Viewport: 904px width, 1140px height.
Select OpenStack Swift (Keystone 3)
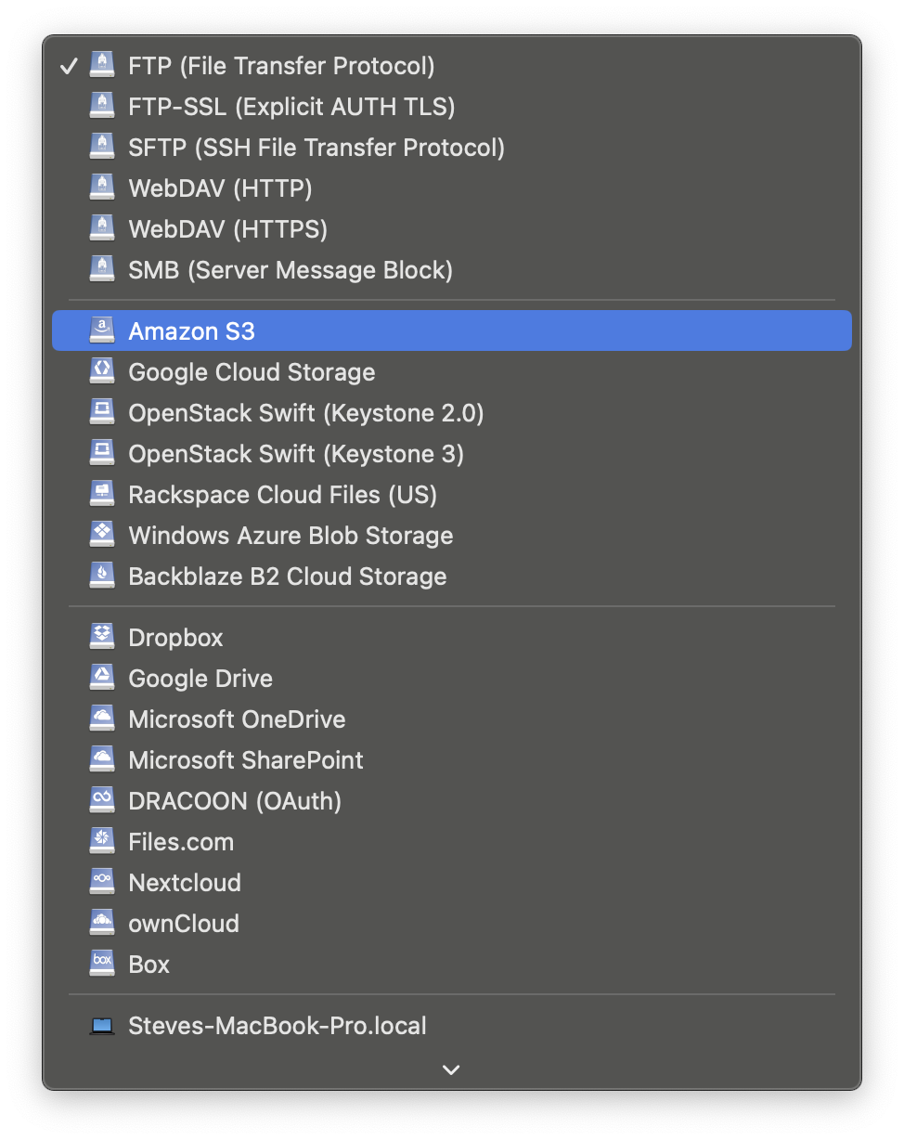[452, 453]
